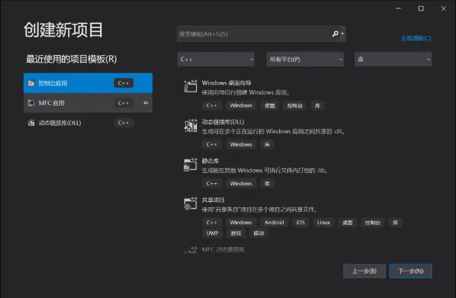The image size is (456, 298).
Task: Click the Windows 桌面向导 template icon
Action: click(190, 86)
